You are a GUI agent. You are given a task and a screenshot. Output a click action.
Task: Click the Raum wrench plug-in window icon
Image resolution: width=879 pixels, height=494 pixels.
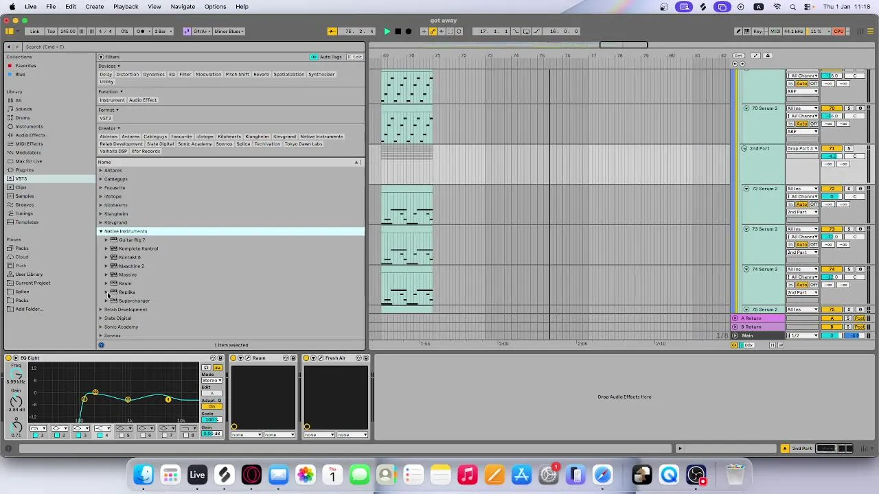247,357
